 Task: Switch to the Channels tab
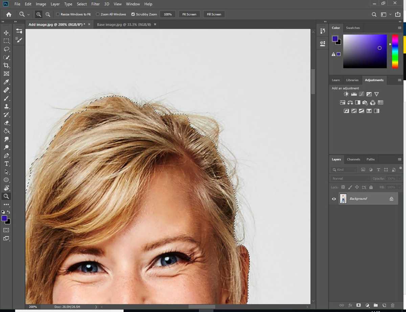click(354, 159)
